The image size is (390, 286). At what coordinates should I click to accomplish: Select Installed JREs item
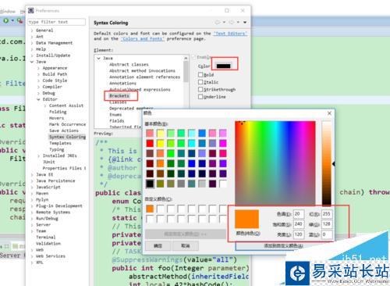coord(59,156)
